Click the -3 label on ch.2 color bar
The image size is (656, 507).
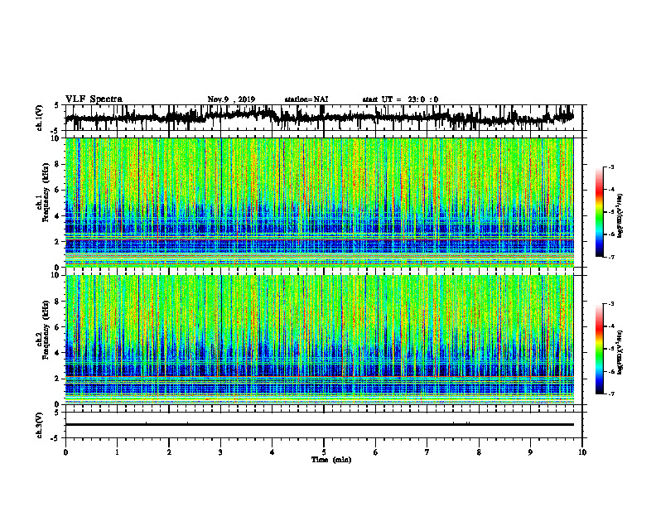(x=610, y=304)
